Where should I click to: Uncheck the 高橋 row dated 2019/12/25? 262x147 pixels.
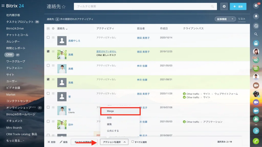click(48, 51)
